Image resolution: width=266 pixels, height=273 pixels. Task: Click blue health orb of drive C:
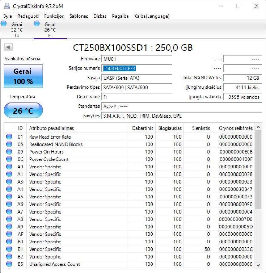coord(4,23)
